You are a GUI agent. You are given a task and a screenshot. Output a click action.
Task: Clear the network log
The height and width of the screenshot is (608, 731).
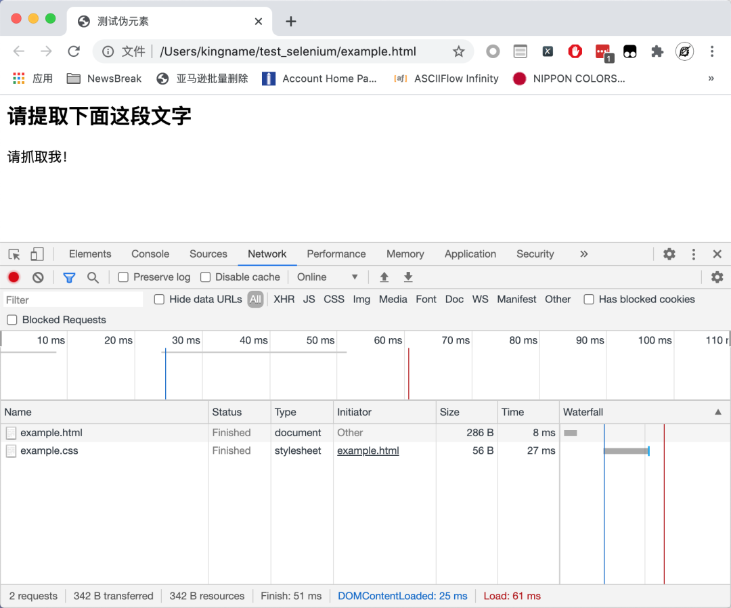point(38,277)
